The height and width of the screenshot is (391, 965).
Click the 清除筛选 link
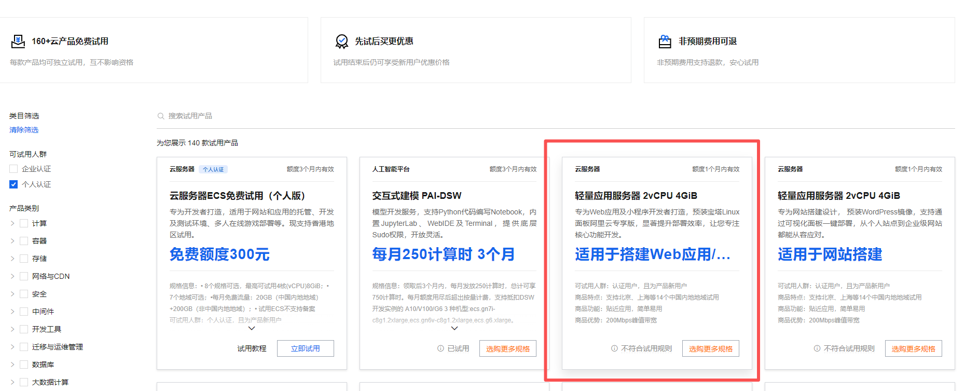point(24,130)
